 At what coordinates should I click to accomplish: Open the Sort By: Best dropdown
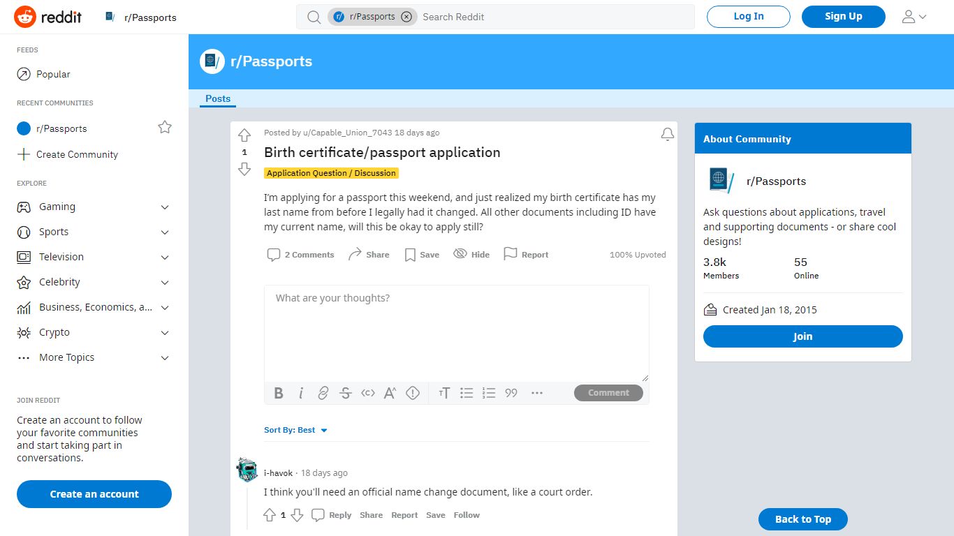point(296,430)
